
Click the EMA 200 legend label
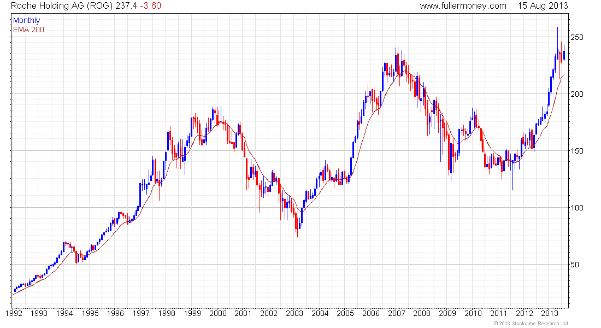click(28, 30)
